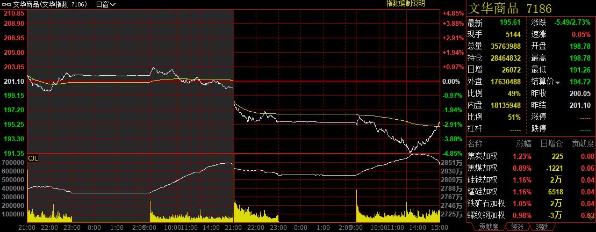The width and height of the screenshot is (596, 232).
Task: Click the 最低 value 191.26
Action: click(580, 70)
